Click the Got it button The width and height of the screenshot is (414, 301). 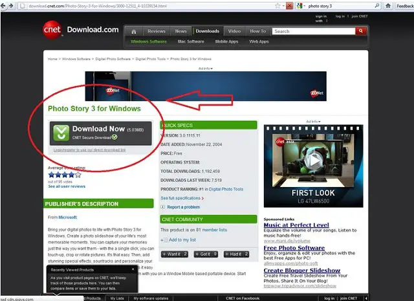pyautogui.click(x=206, y=254)
